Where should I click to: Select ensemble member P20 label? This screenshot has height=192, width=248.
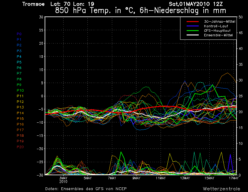point(20,147)
